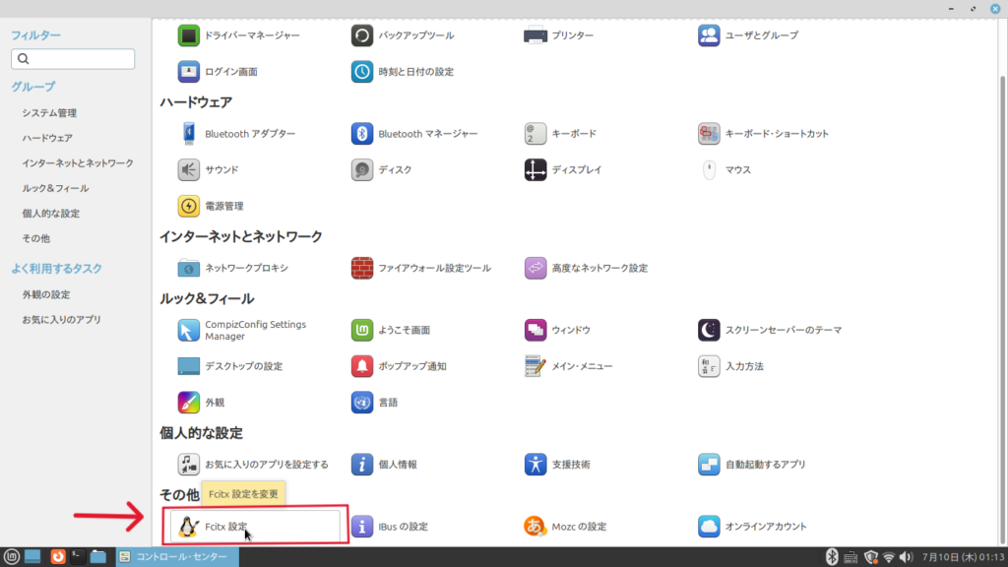Open ユーザとグループ icon

tap(709, 35)
